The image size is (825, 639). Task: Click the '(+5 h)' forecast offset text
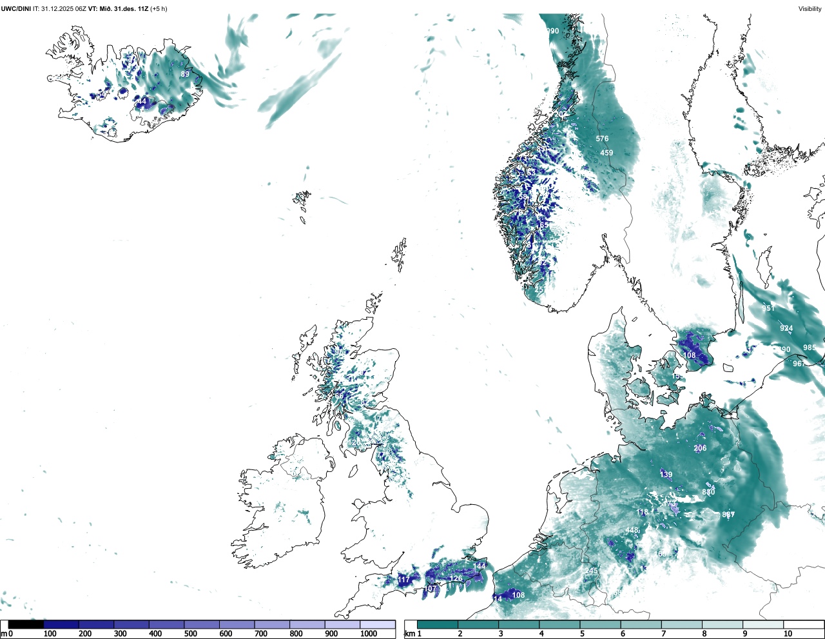159,9
